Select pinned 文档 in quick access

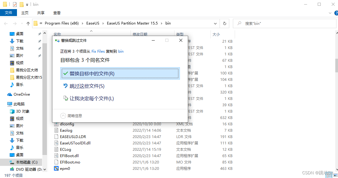pyautogui.click(x=20, y=48)
